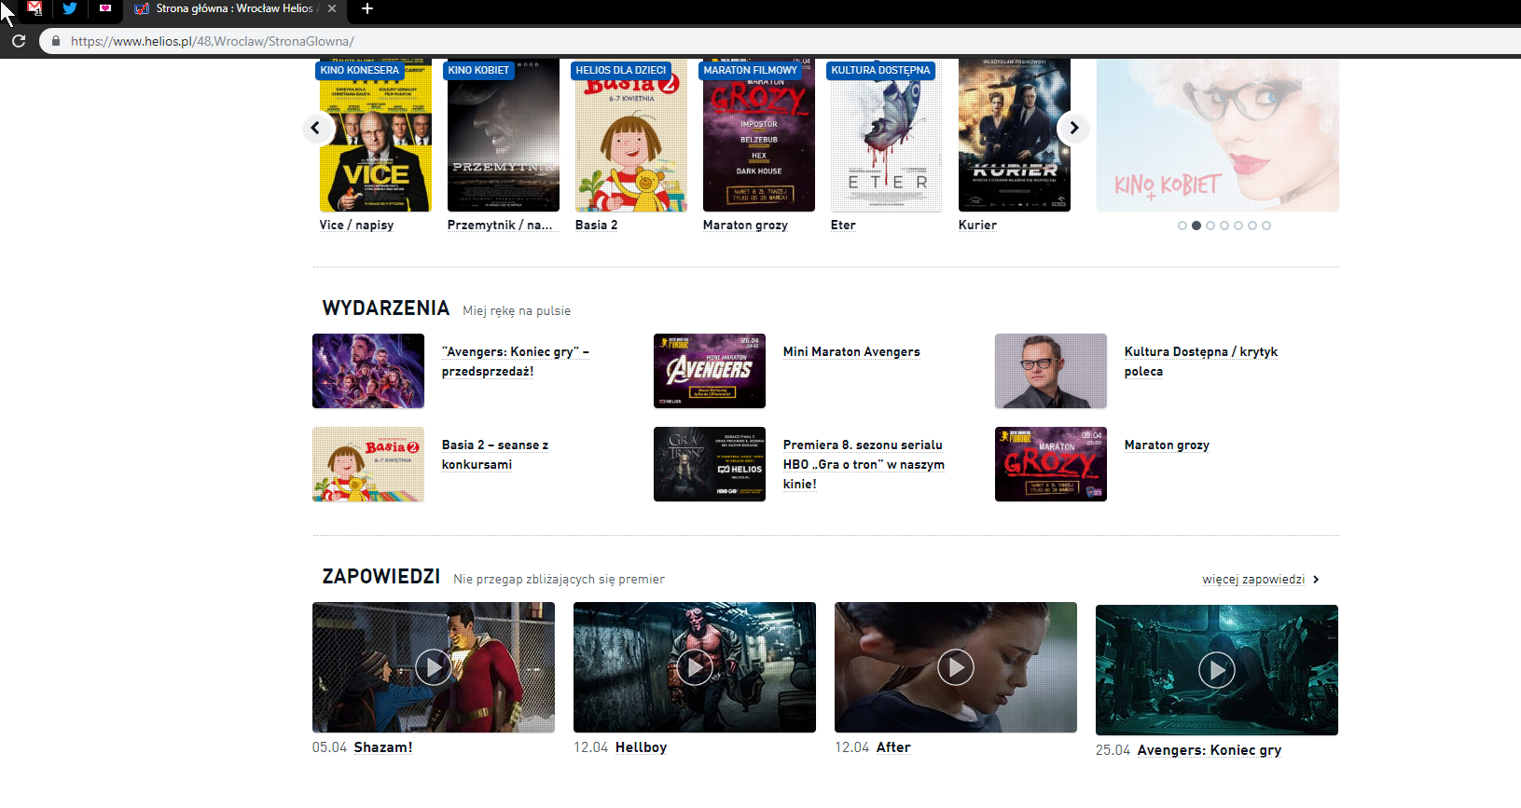
Task: Click the browser address bar URL
Action: pyautogui.click(x=213, y=41)
